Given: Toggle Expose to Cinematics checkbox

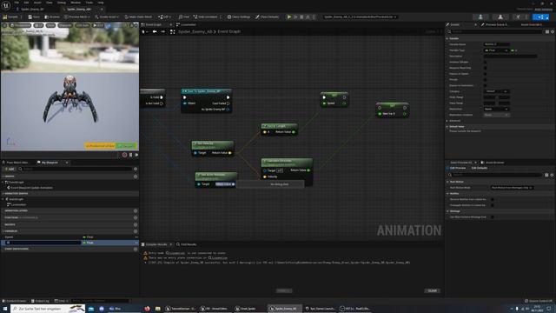Looking at the screenshot, I should coord(485,85).
